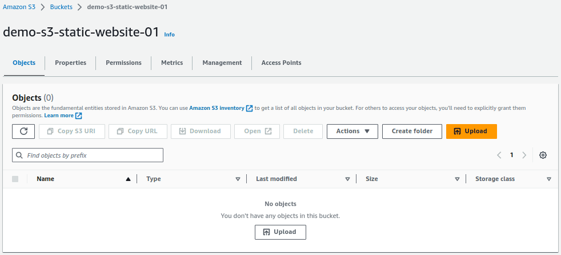Sort by Storage class column arrow

[549, 179]
